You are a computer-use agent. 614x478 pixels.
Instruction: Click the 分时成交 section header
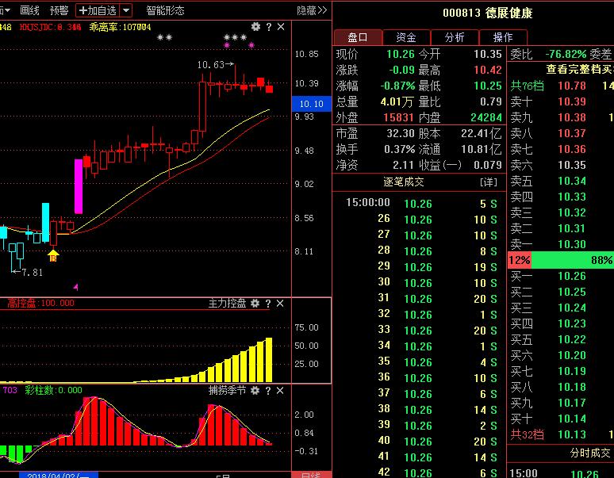coord(589,453)
